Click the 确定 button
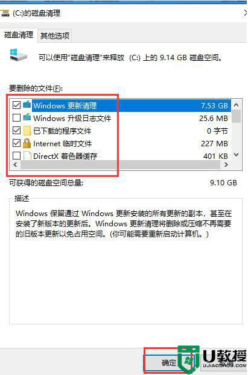This screenshot has height=375, width=248. 168,363
